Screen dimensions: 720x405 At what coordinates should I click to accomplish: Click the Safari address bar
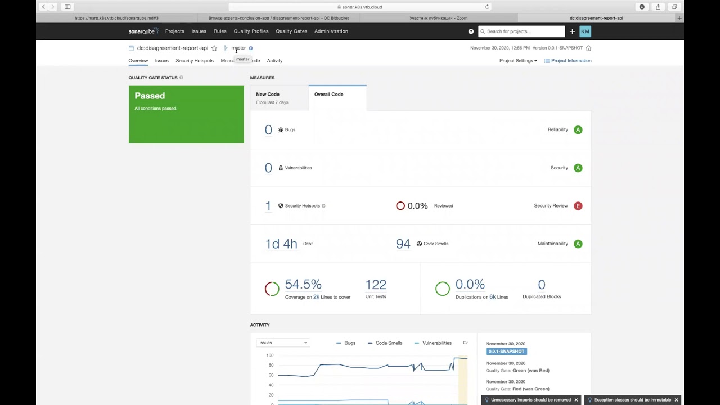click(x=360, y=7)
